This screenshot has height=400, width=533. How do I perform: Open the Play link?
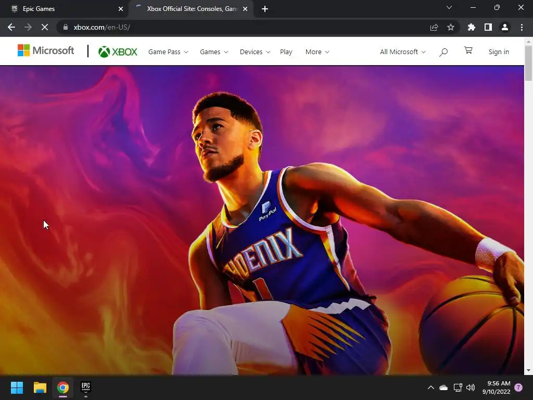pos(286,52)
